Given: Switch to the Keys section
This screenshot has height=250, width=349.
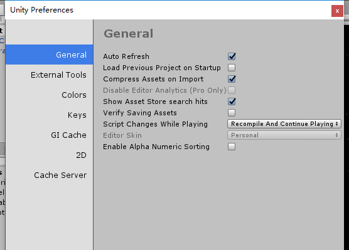Looking at the screenshot, I should tap(49, 115).
